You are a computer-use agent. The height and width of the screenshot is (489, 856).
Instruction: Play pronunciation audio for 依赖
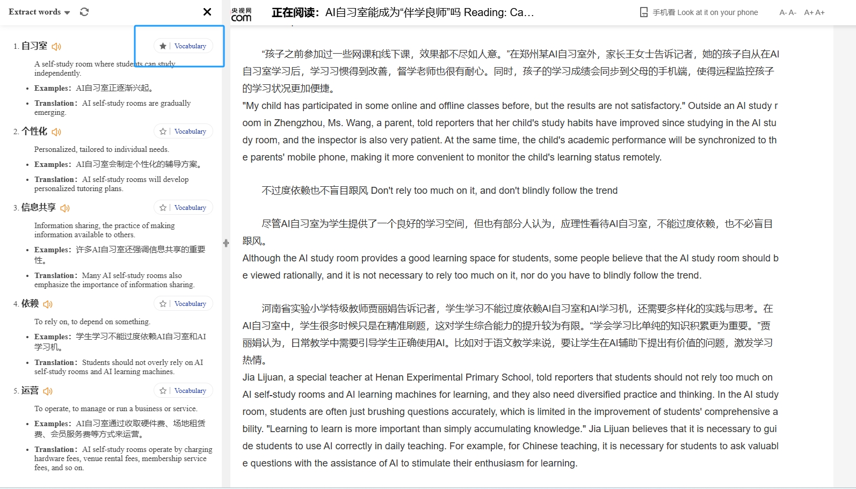(48, 304)
